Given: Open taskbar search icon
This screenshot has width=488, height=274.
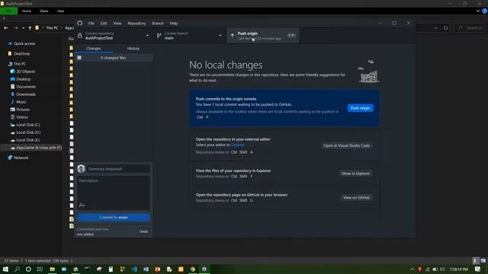Looking at the screenshot, I should click(17, 269).
